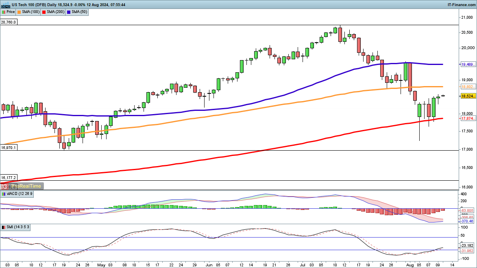Click the Price legend candle icon
Image resolution: width=477 pixels, height=268 pixels.
(4, 12)
